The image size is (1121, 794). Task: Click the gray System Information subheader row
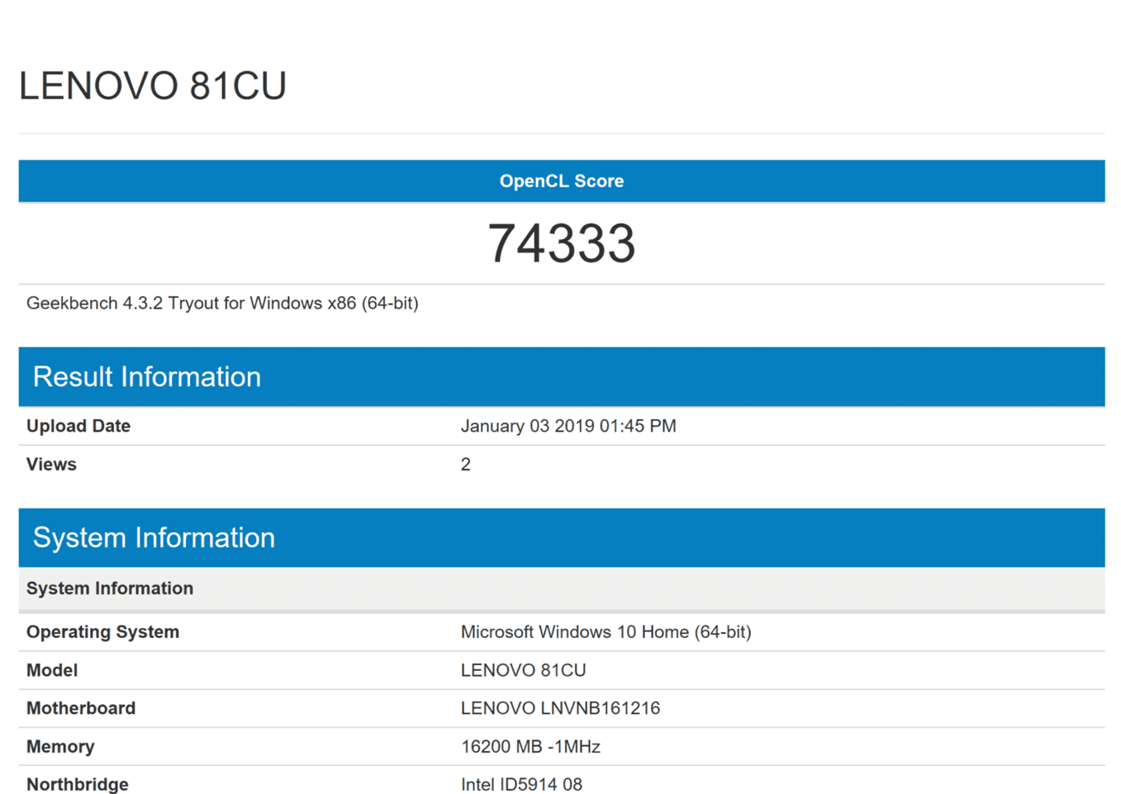562,588
